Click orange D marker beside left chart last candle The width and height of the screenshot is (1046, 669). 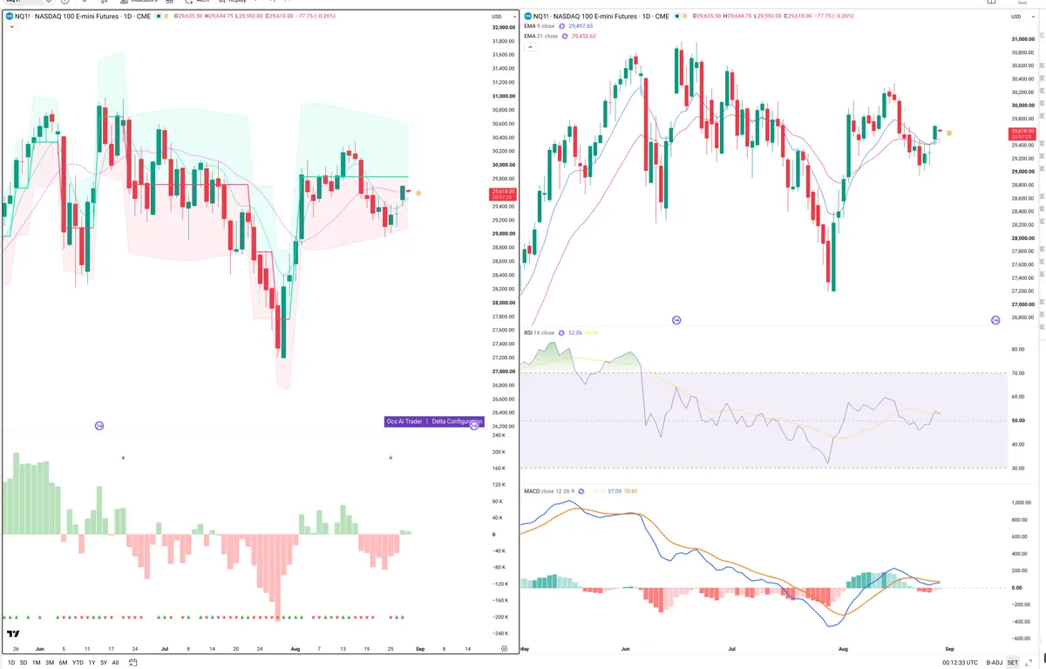[x=418, y=193]
